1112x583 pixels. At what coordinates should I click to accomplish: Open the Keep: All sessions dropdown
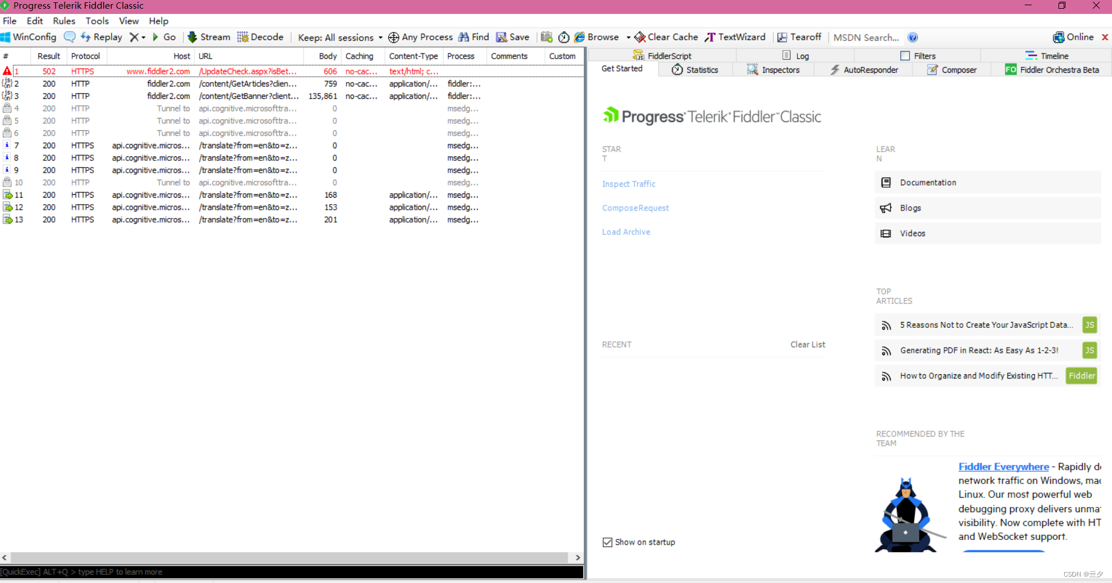point(380,37)
